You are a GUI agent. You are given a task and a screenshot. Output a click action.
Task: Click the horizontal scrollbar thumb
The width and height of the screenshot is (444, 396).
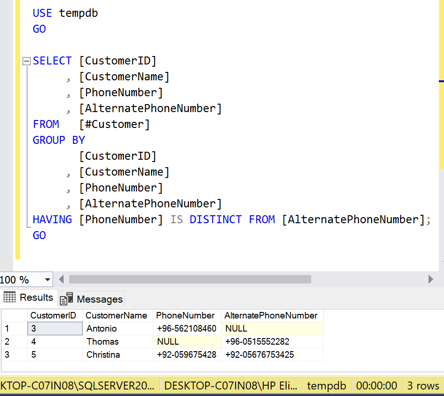(190, 279)
